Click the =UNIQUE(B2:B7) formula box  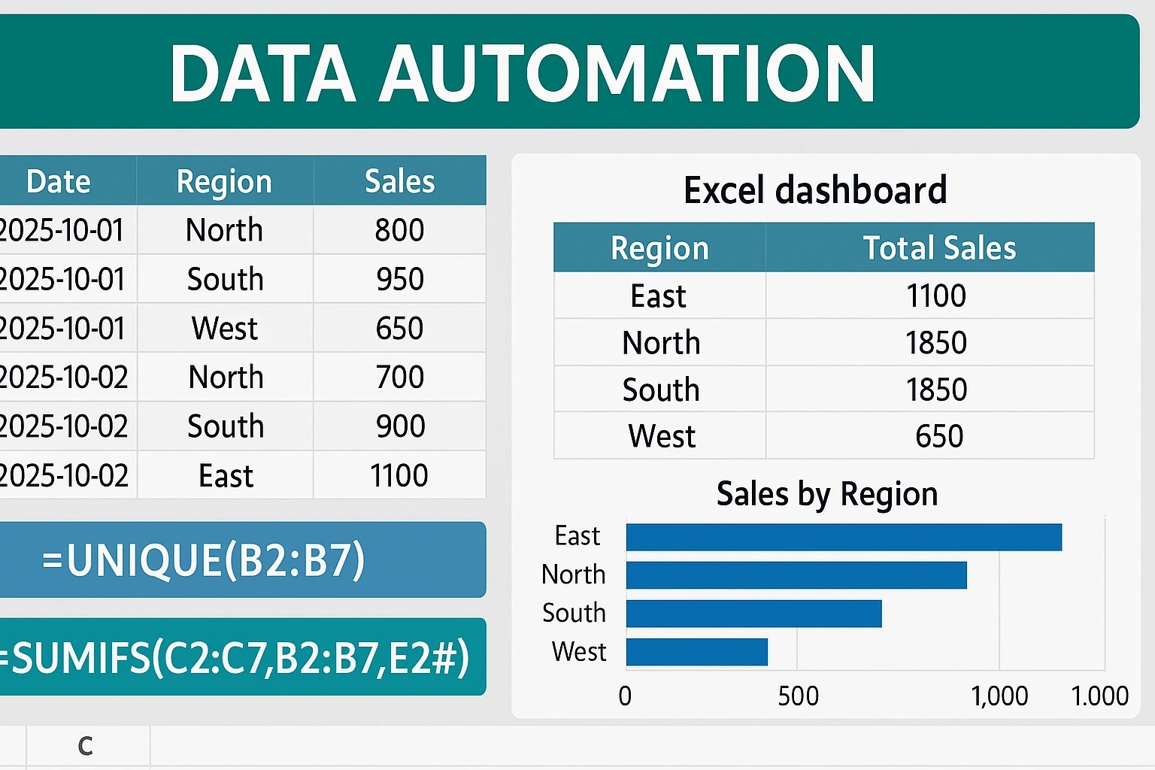coord(242,560)
